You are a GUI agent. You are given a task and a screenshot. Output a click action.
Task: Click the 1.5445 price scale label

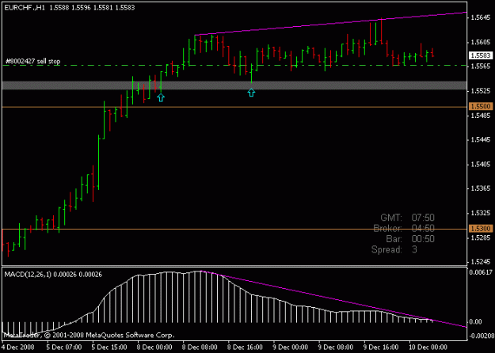[481, 140]
